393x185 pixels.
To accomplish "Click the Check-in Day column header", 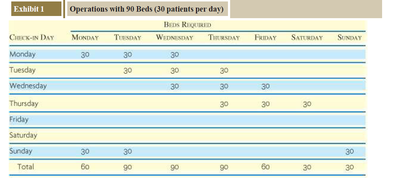I will point(32,37).
